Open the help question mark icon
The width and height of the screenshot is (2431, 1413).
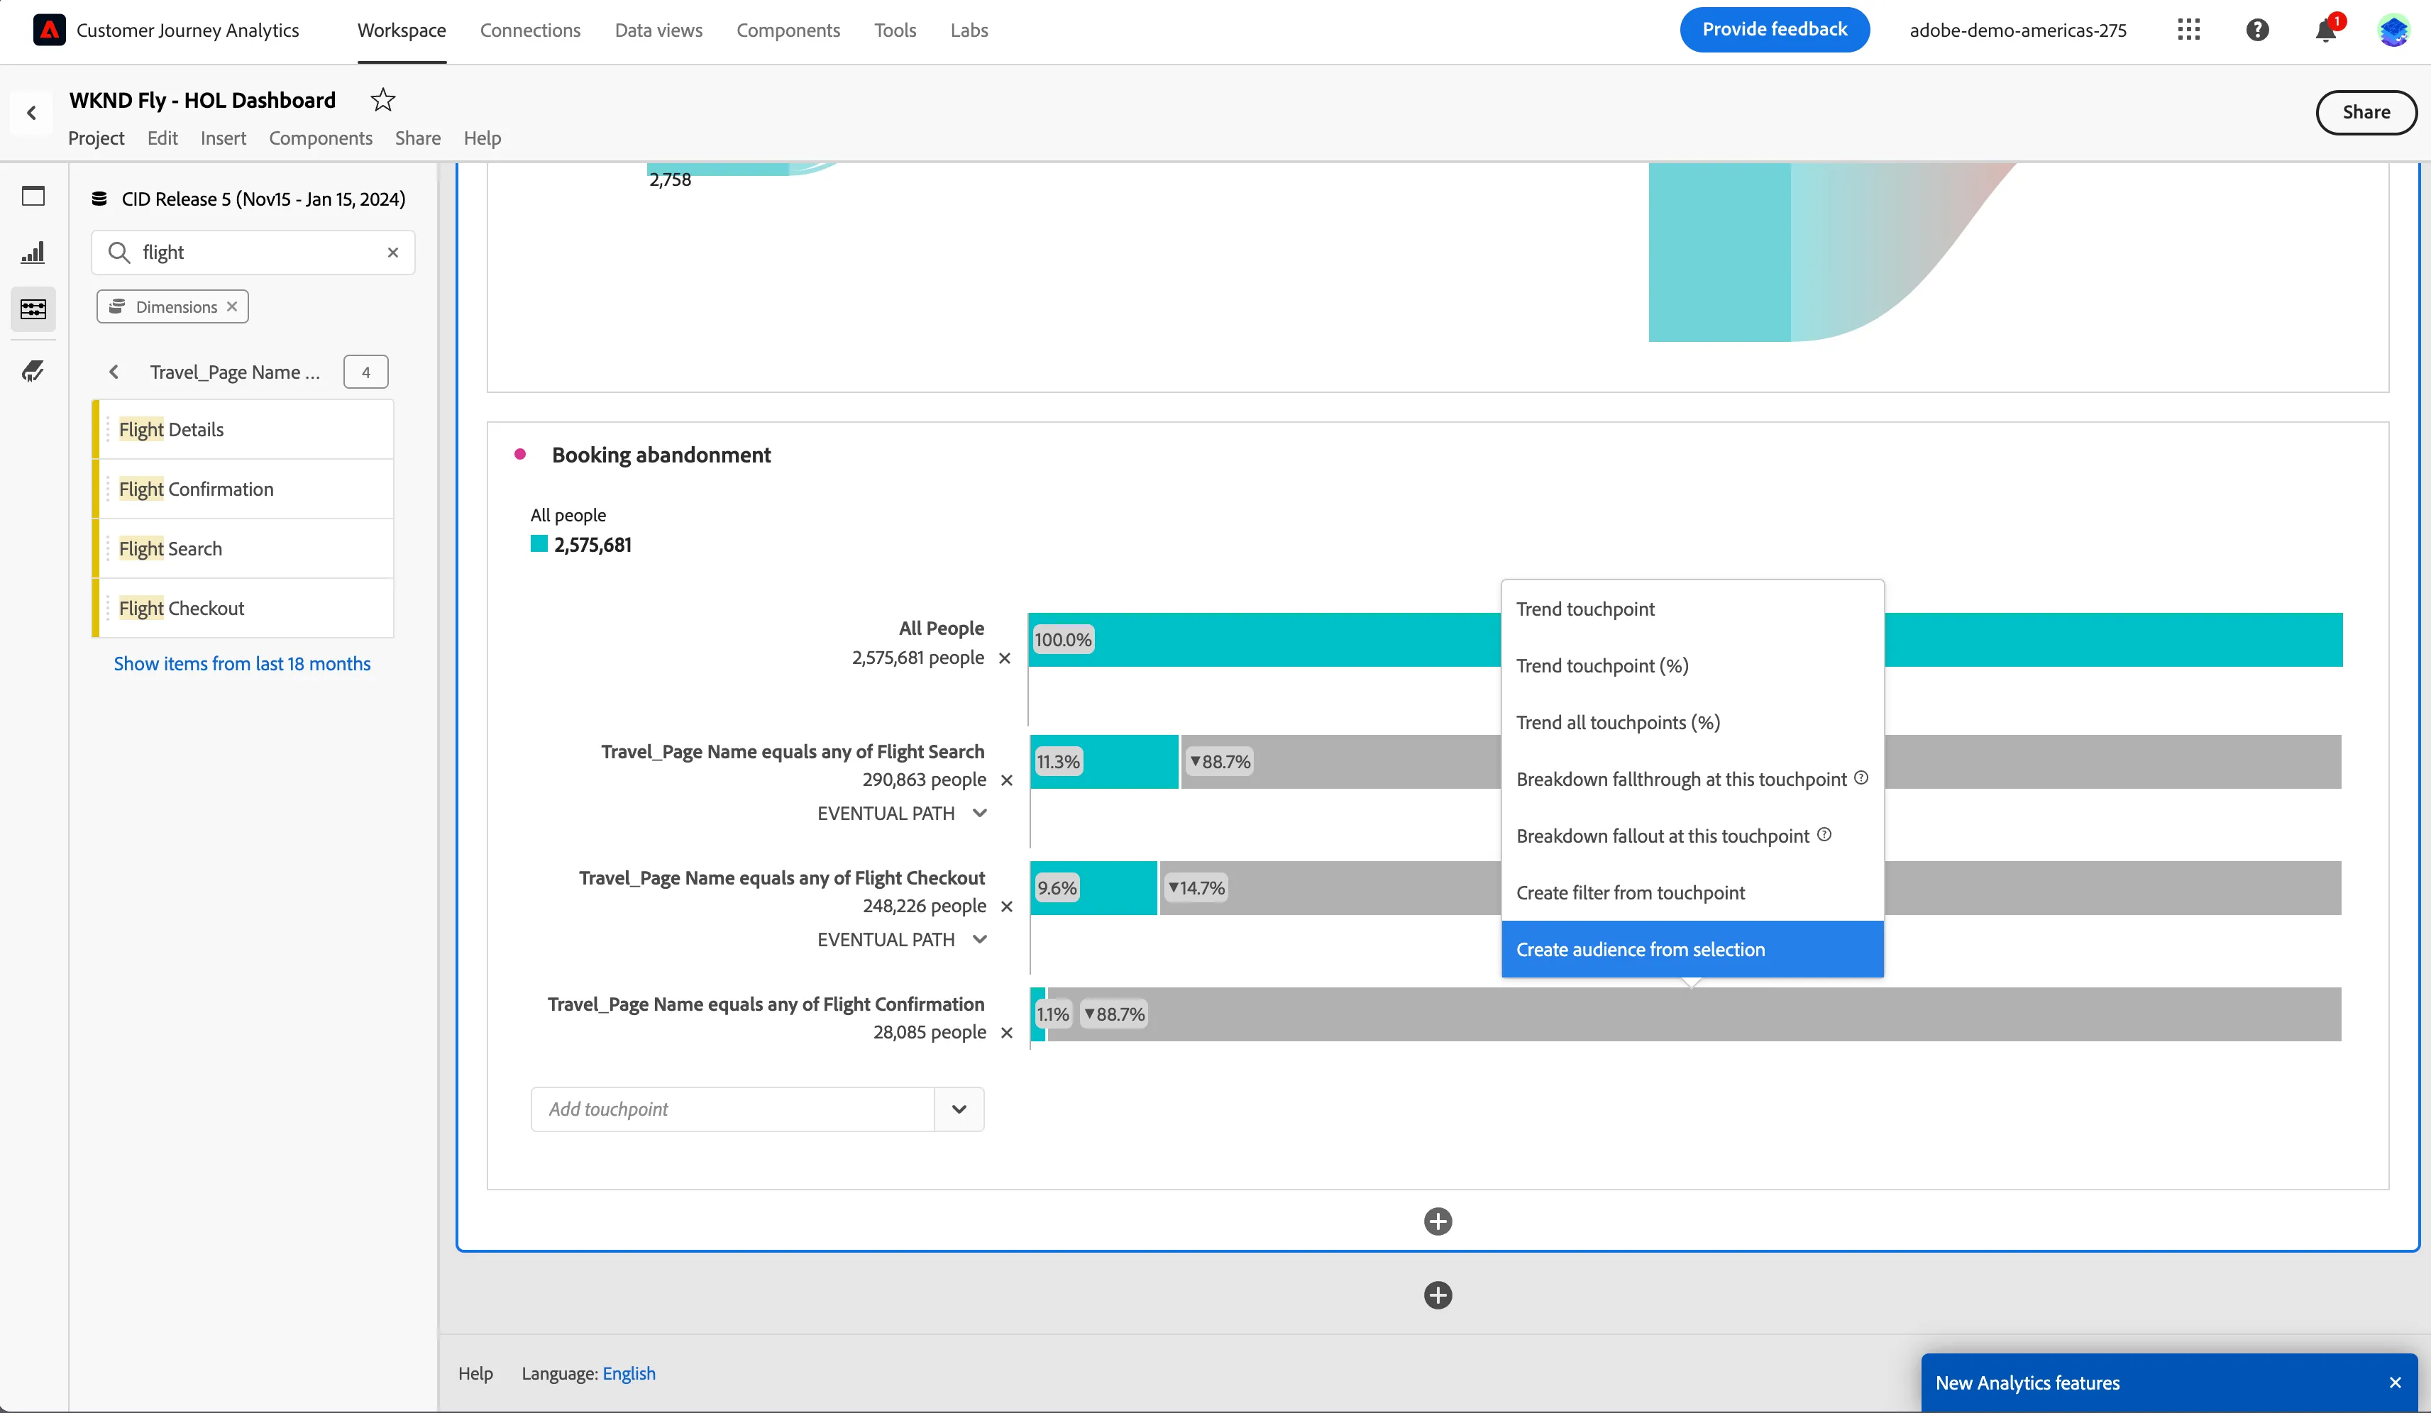coord(2257,30)
